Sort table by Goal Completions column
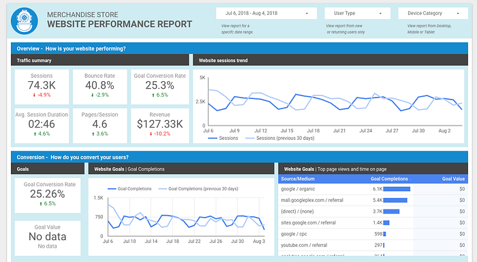The width and height of the screenshot is (477, 262). [389, 179]
